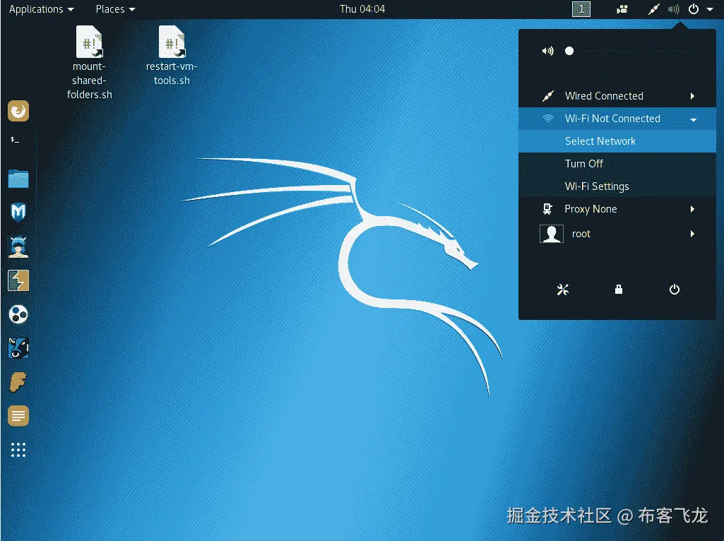Open the clock showing Thu 04:04
The height and width of the screenshot is (541, 724).
click(362, 8)
